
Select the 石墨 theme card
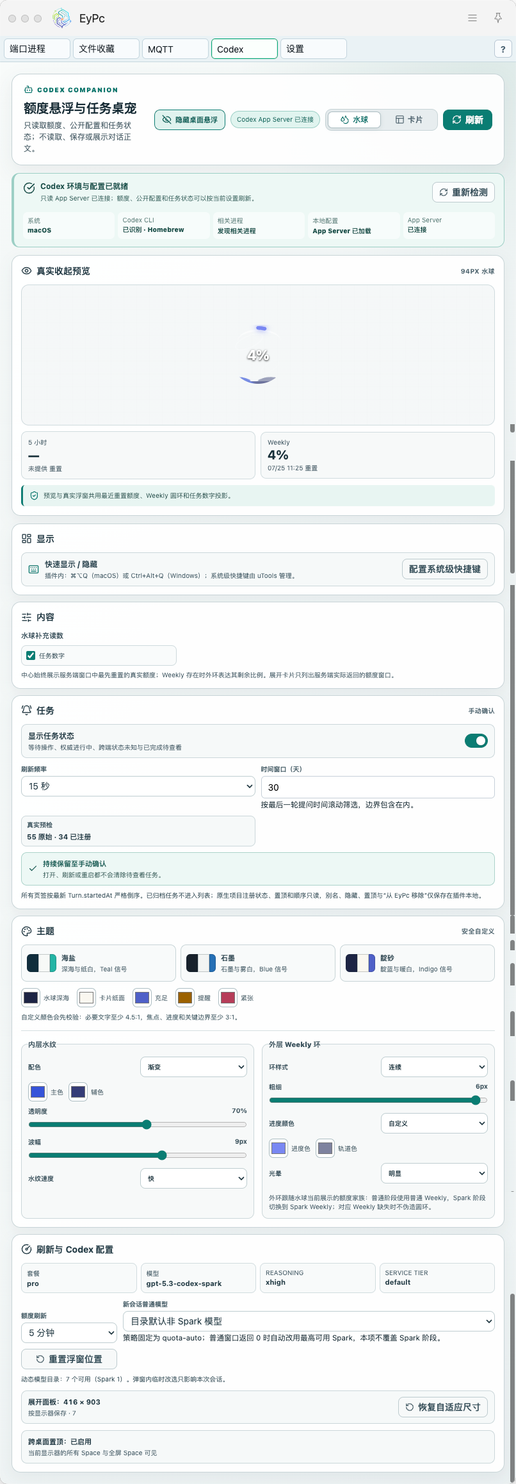click(258, 963)
